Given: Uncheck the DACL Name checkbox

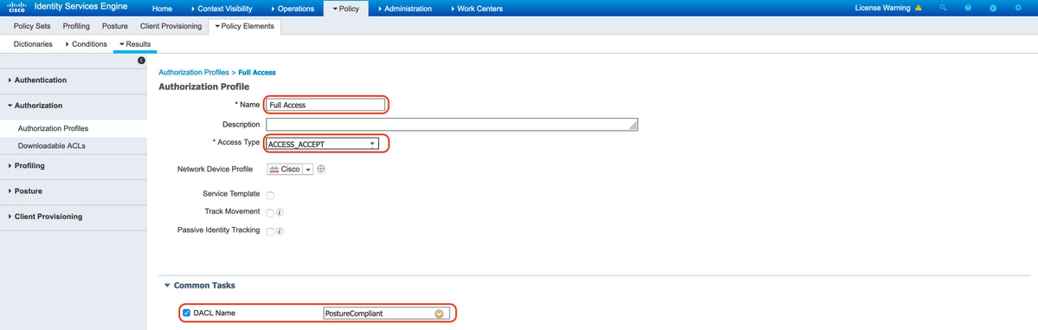Looking at the screenshot, I should click(x=186, y=313).
